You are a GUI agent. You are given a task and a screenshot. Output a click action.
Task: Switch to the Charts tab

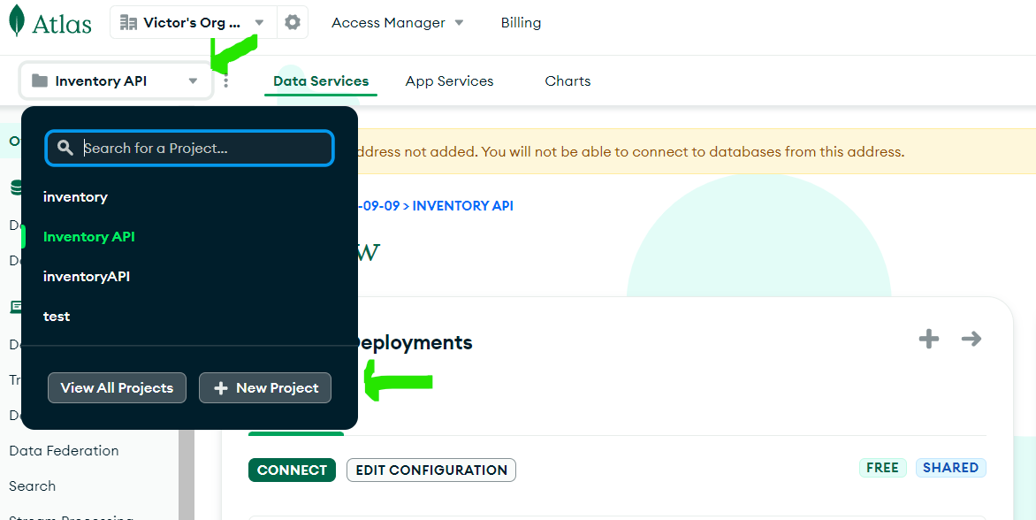pos(568,81)
